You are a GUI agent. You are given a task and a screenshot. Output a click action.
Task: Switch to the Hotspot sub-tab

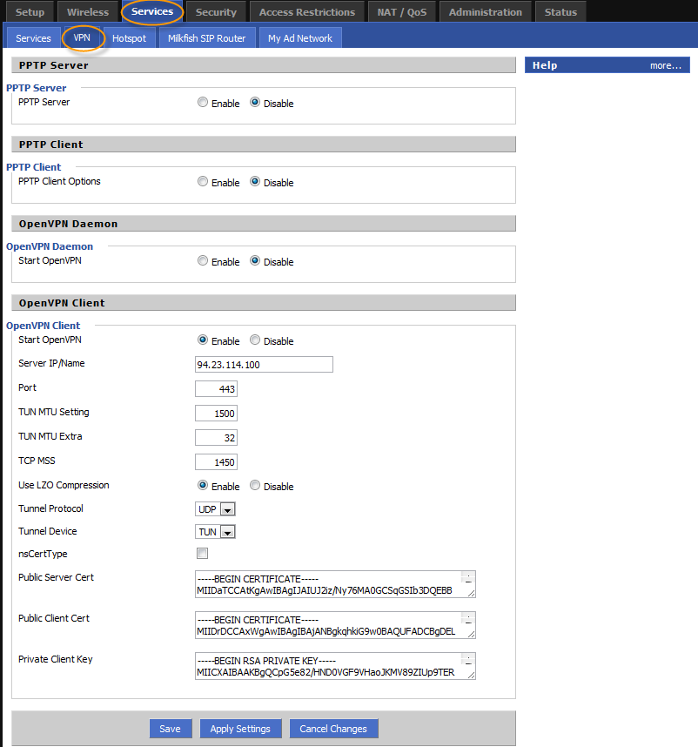click(129, 38)
